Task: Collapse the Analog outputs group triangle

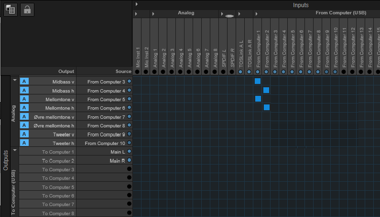Action: pyautogui.click(x=15, y=80)
